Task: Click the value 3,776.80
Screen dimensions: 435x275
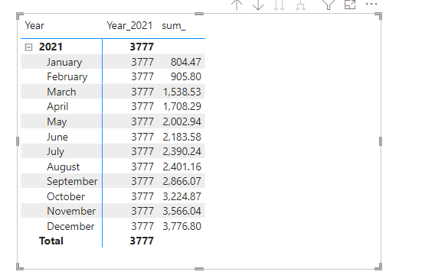Action: pyautogui.click(x=182, y=227)
